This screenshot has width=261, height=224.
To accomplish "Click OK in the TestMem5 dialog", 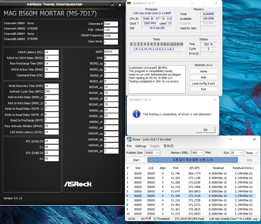I will click(205, 130).
